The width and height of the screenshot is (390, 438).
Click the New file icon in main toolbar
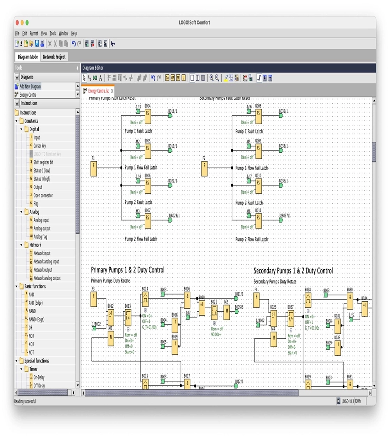pyautogui.click(x=17, y=44)
